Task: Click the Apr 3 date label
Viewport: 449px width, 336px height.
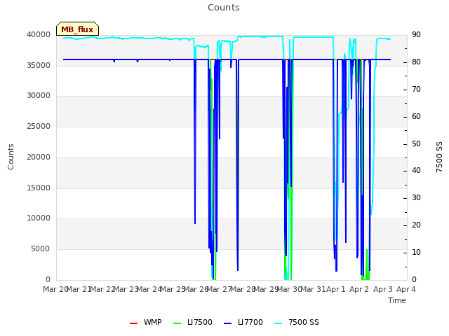Action: (383, 289)
